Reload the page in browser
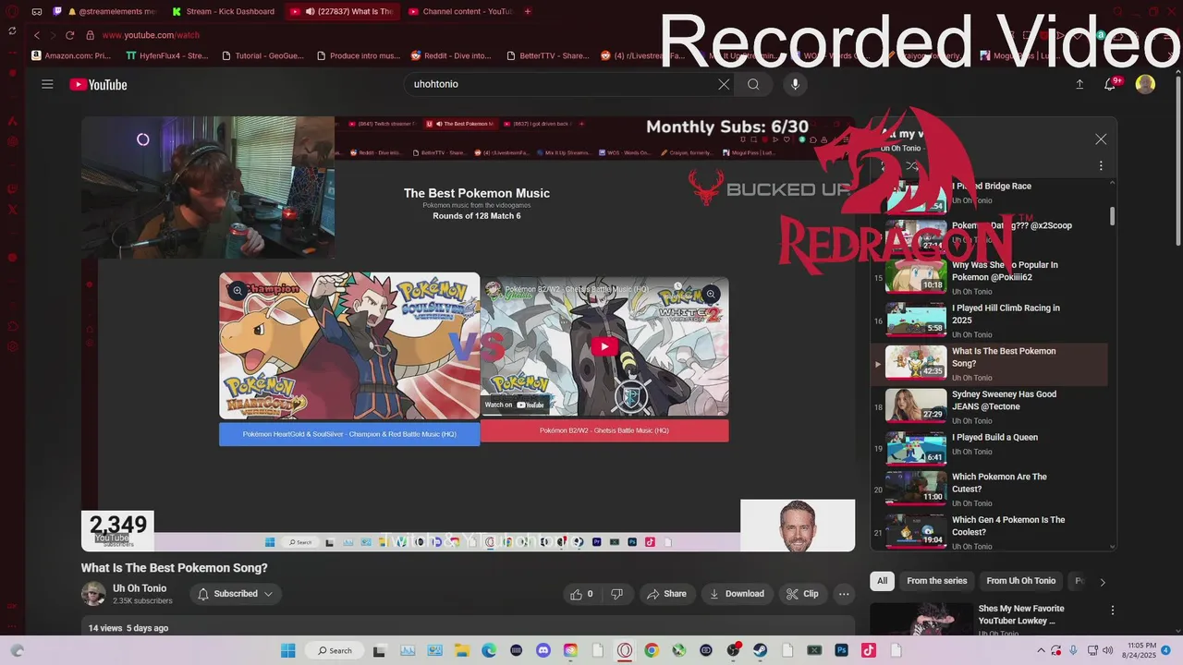1183x665 pixels. coord(69,35)
